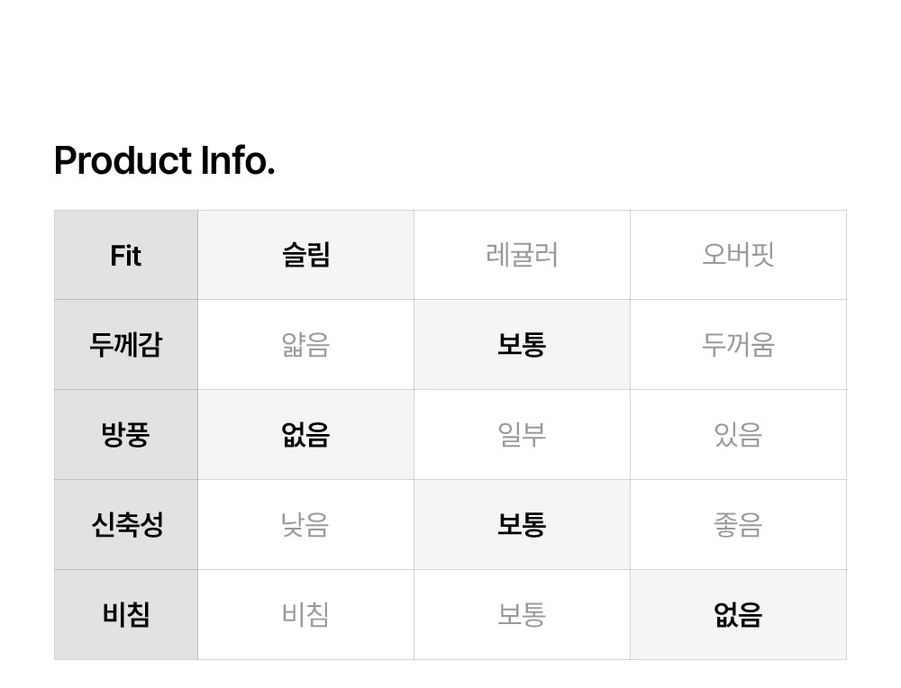Select 있음 for 방풍
The height and width of the screenshot is (688, 901).
pyautogui.click(x=738, y=435)
